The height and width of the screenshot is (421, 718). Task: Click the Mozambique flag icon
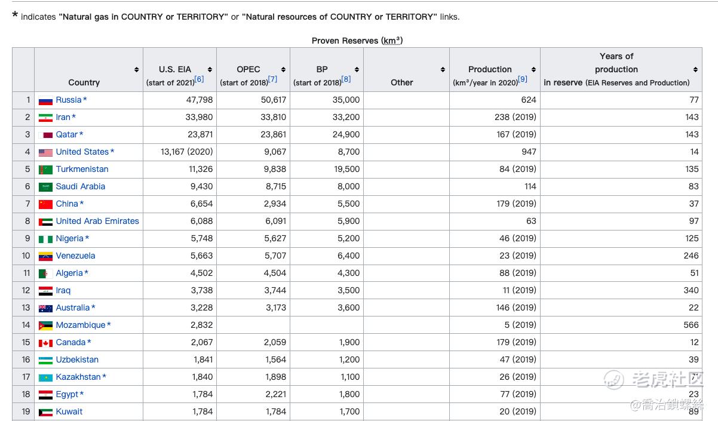tap(45, 325)
